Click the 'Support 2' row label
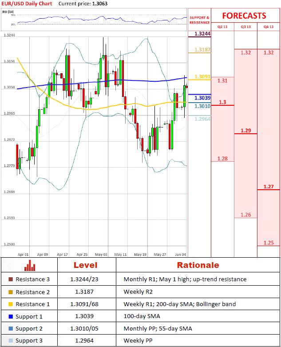This screenshot has width=281, height=347. pyautogui.click(x=29, y=329)
